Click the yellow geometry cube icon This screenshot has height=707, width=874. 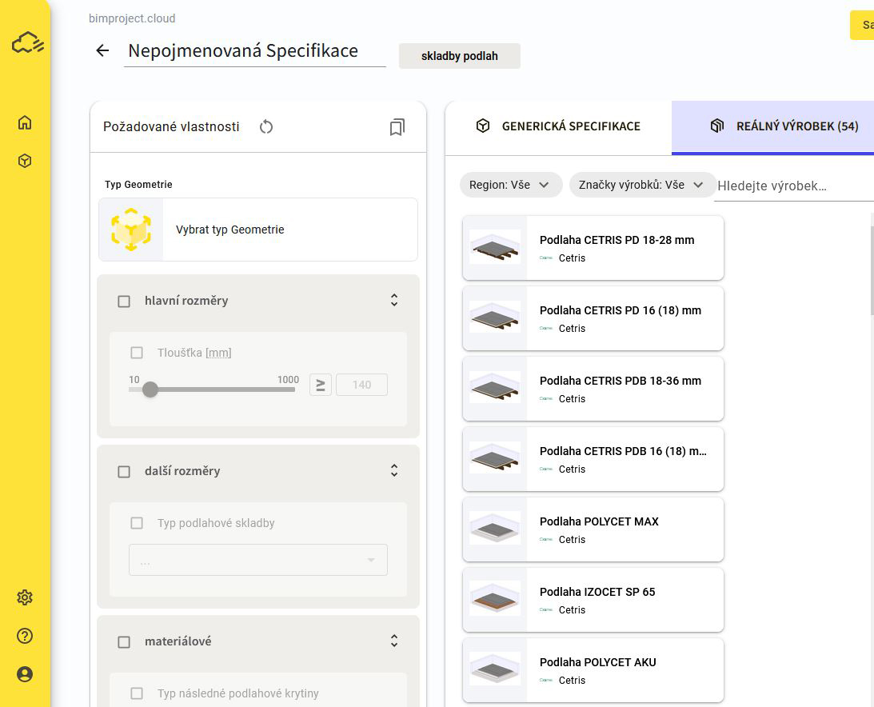pos(131,230)
